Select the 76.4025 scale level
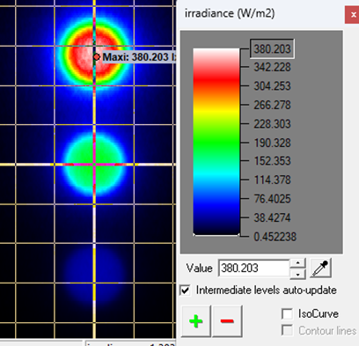The image size is (359, 346). click(272, 199)
